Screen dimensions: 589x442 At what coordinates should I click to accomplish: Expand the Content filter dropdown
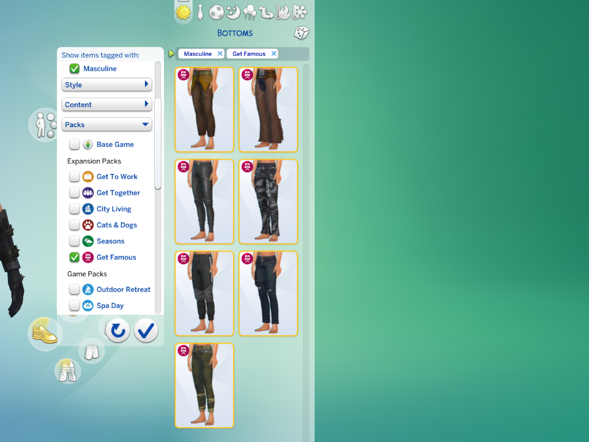[106, 105]
